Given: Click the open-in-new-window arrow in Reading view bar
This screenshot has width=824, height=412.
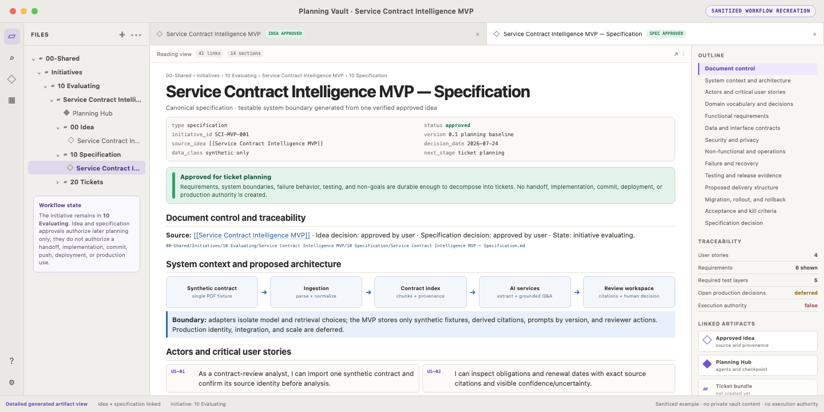Looking at the screenshot, I should tap(676, 54).
